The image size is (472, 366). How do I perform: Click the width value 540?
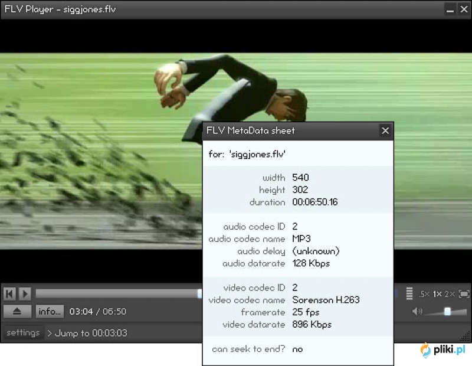300,178
